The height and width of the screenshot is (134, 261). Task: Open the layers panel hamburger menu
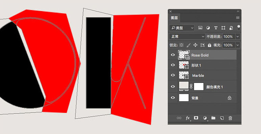[238, 18]
